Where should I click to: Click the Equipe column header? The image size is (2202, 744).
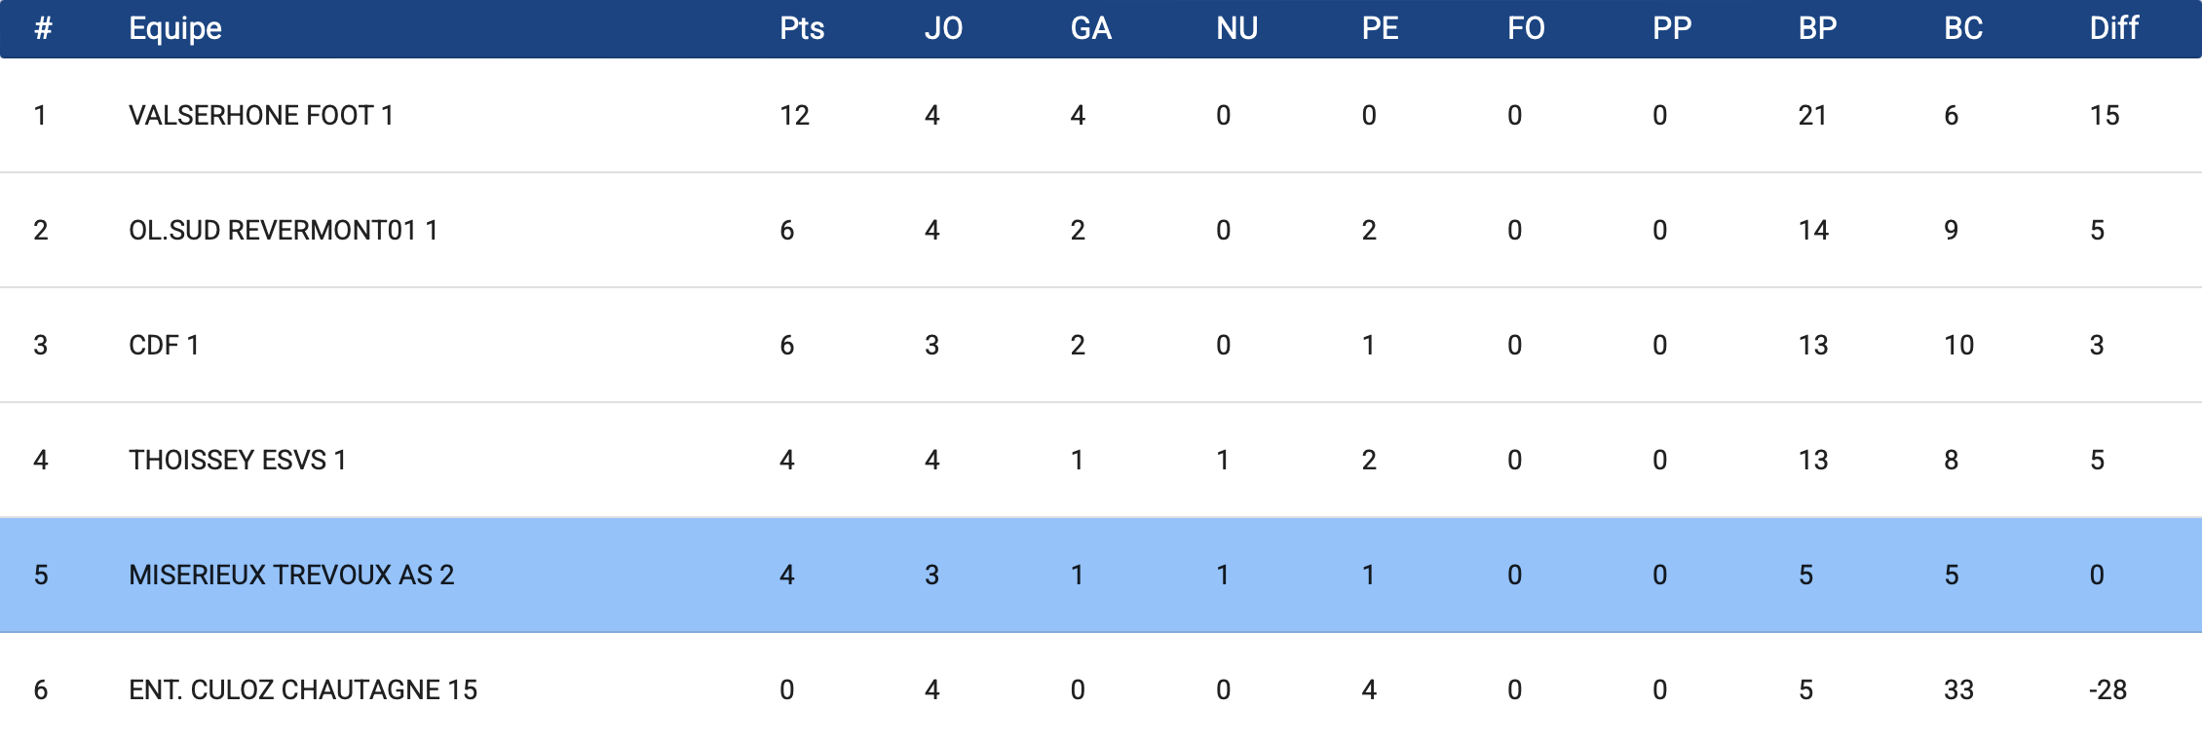[x=175, y=28]
